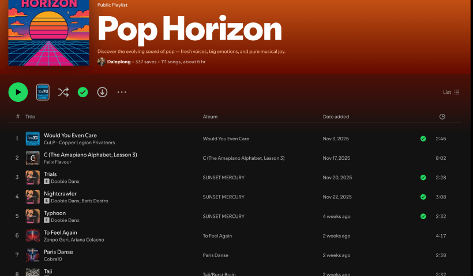Viewport: 473px width, 276px height.
Task: Sort tracks by the Title column
Action: (30, 117)
